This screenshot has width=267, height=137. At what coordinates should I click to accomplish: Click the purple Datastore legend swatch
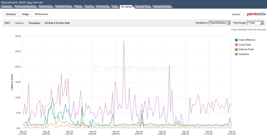tap(236, 54)
